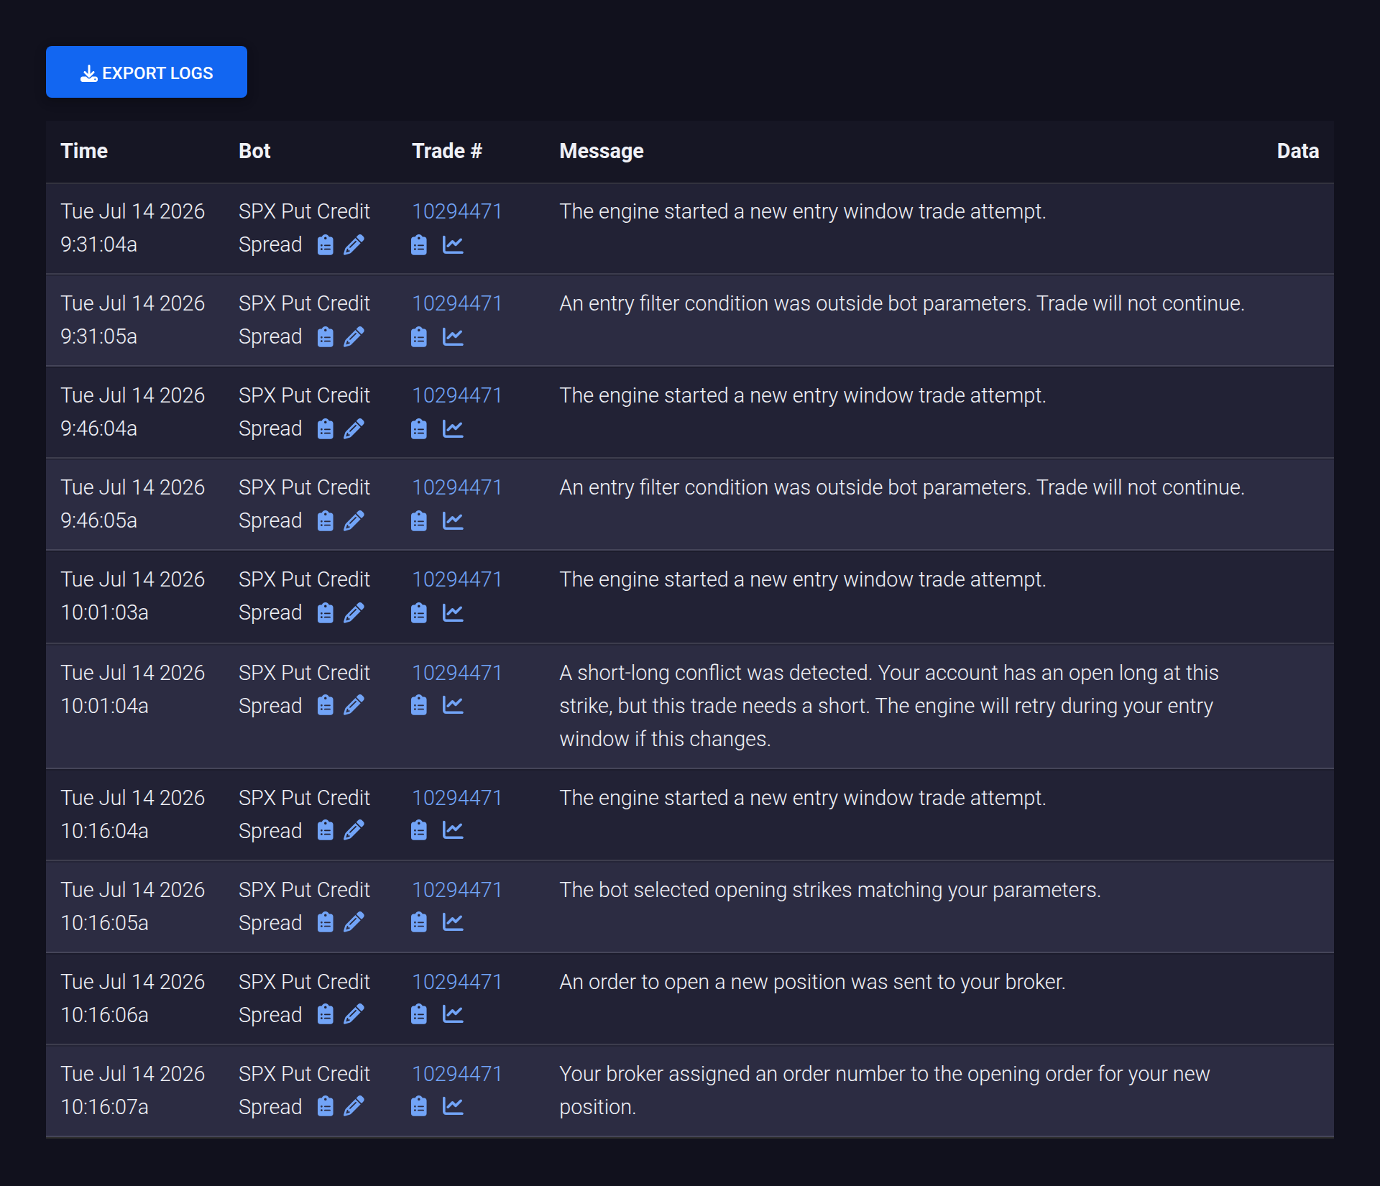
Task: Click pencil edit icon in 10:16:05a row
Action: [354, 922]
